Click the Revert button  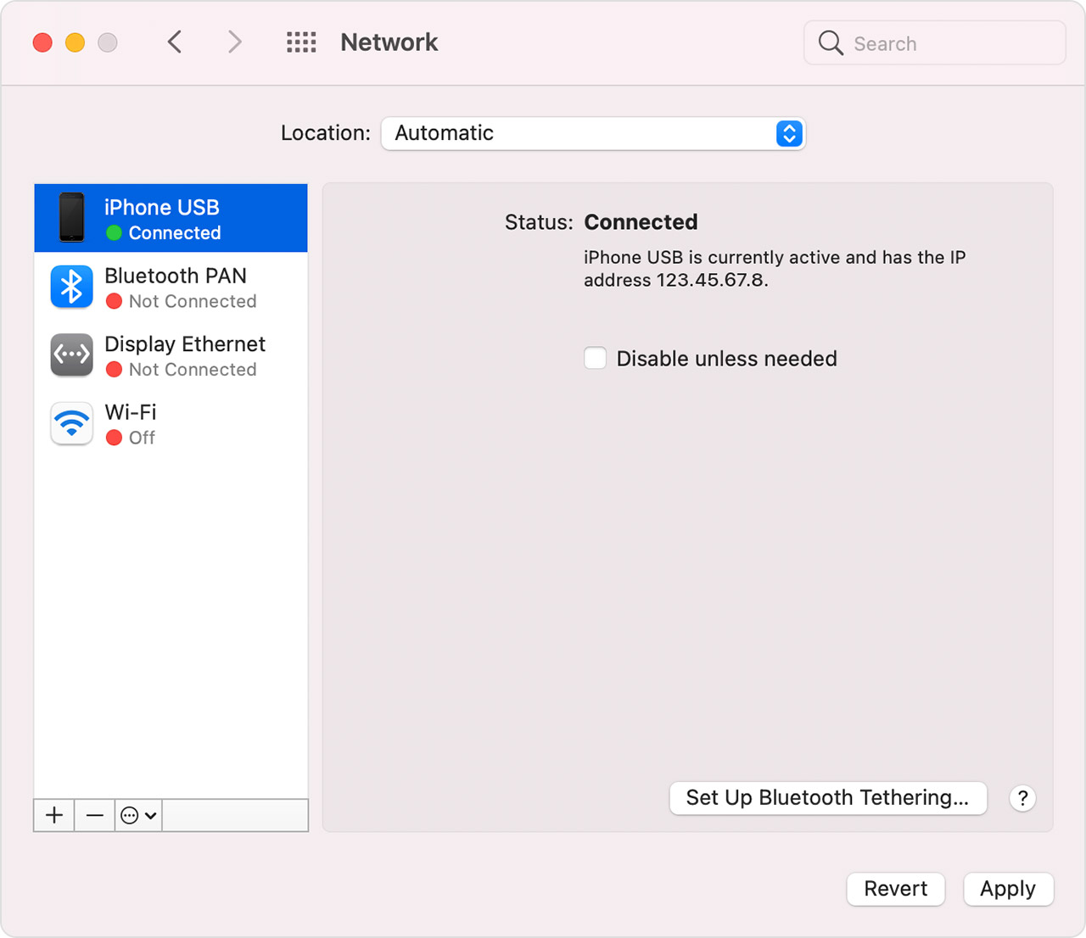pos(895,889)
